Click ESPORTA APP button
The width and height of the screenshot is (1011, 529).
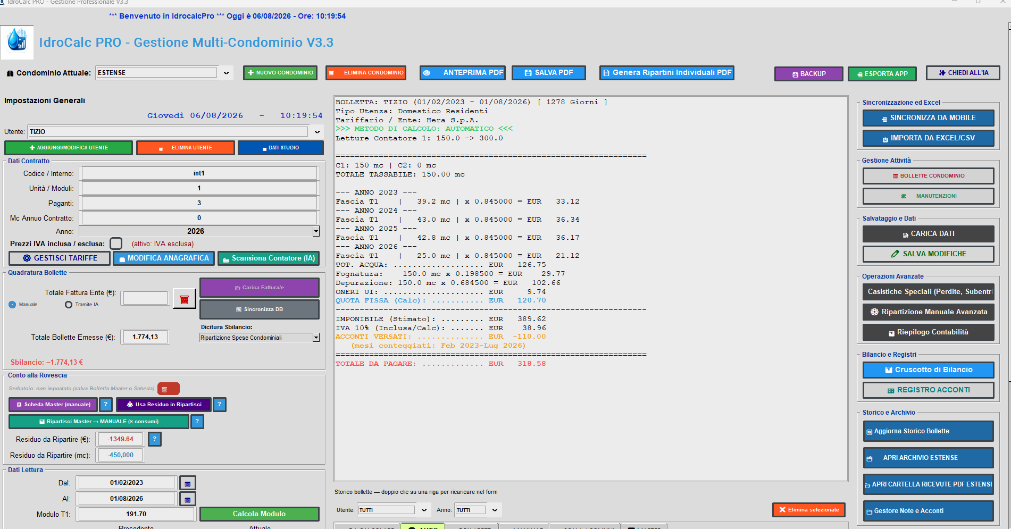coord(882,74)
